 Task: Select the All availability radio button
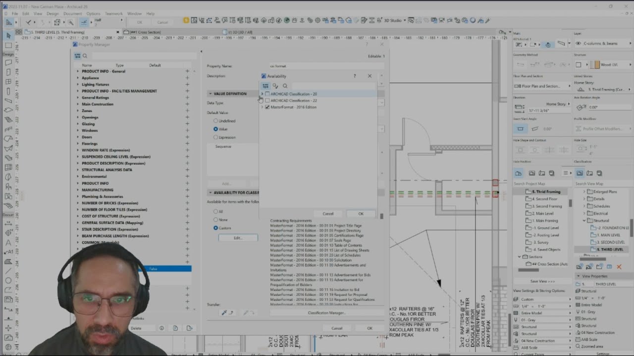click(215, 211)
